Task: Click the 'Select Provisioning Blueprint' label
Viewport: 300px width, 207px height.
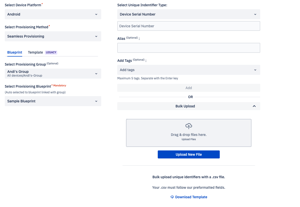Action: 28,86
